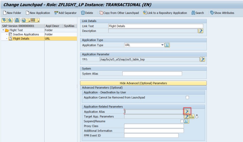Image resolution: width=243 pixels, height=142 pixels.
Task: Click the Proxy Class input field
Action: click(x=154, y=126)
